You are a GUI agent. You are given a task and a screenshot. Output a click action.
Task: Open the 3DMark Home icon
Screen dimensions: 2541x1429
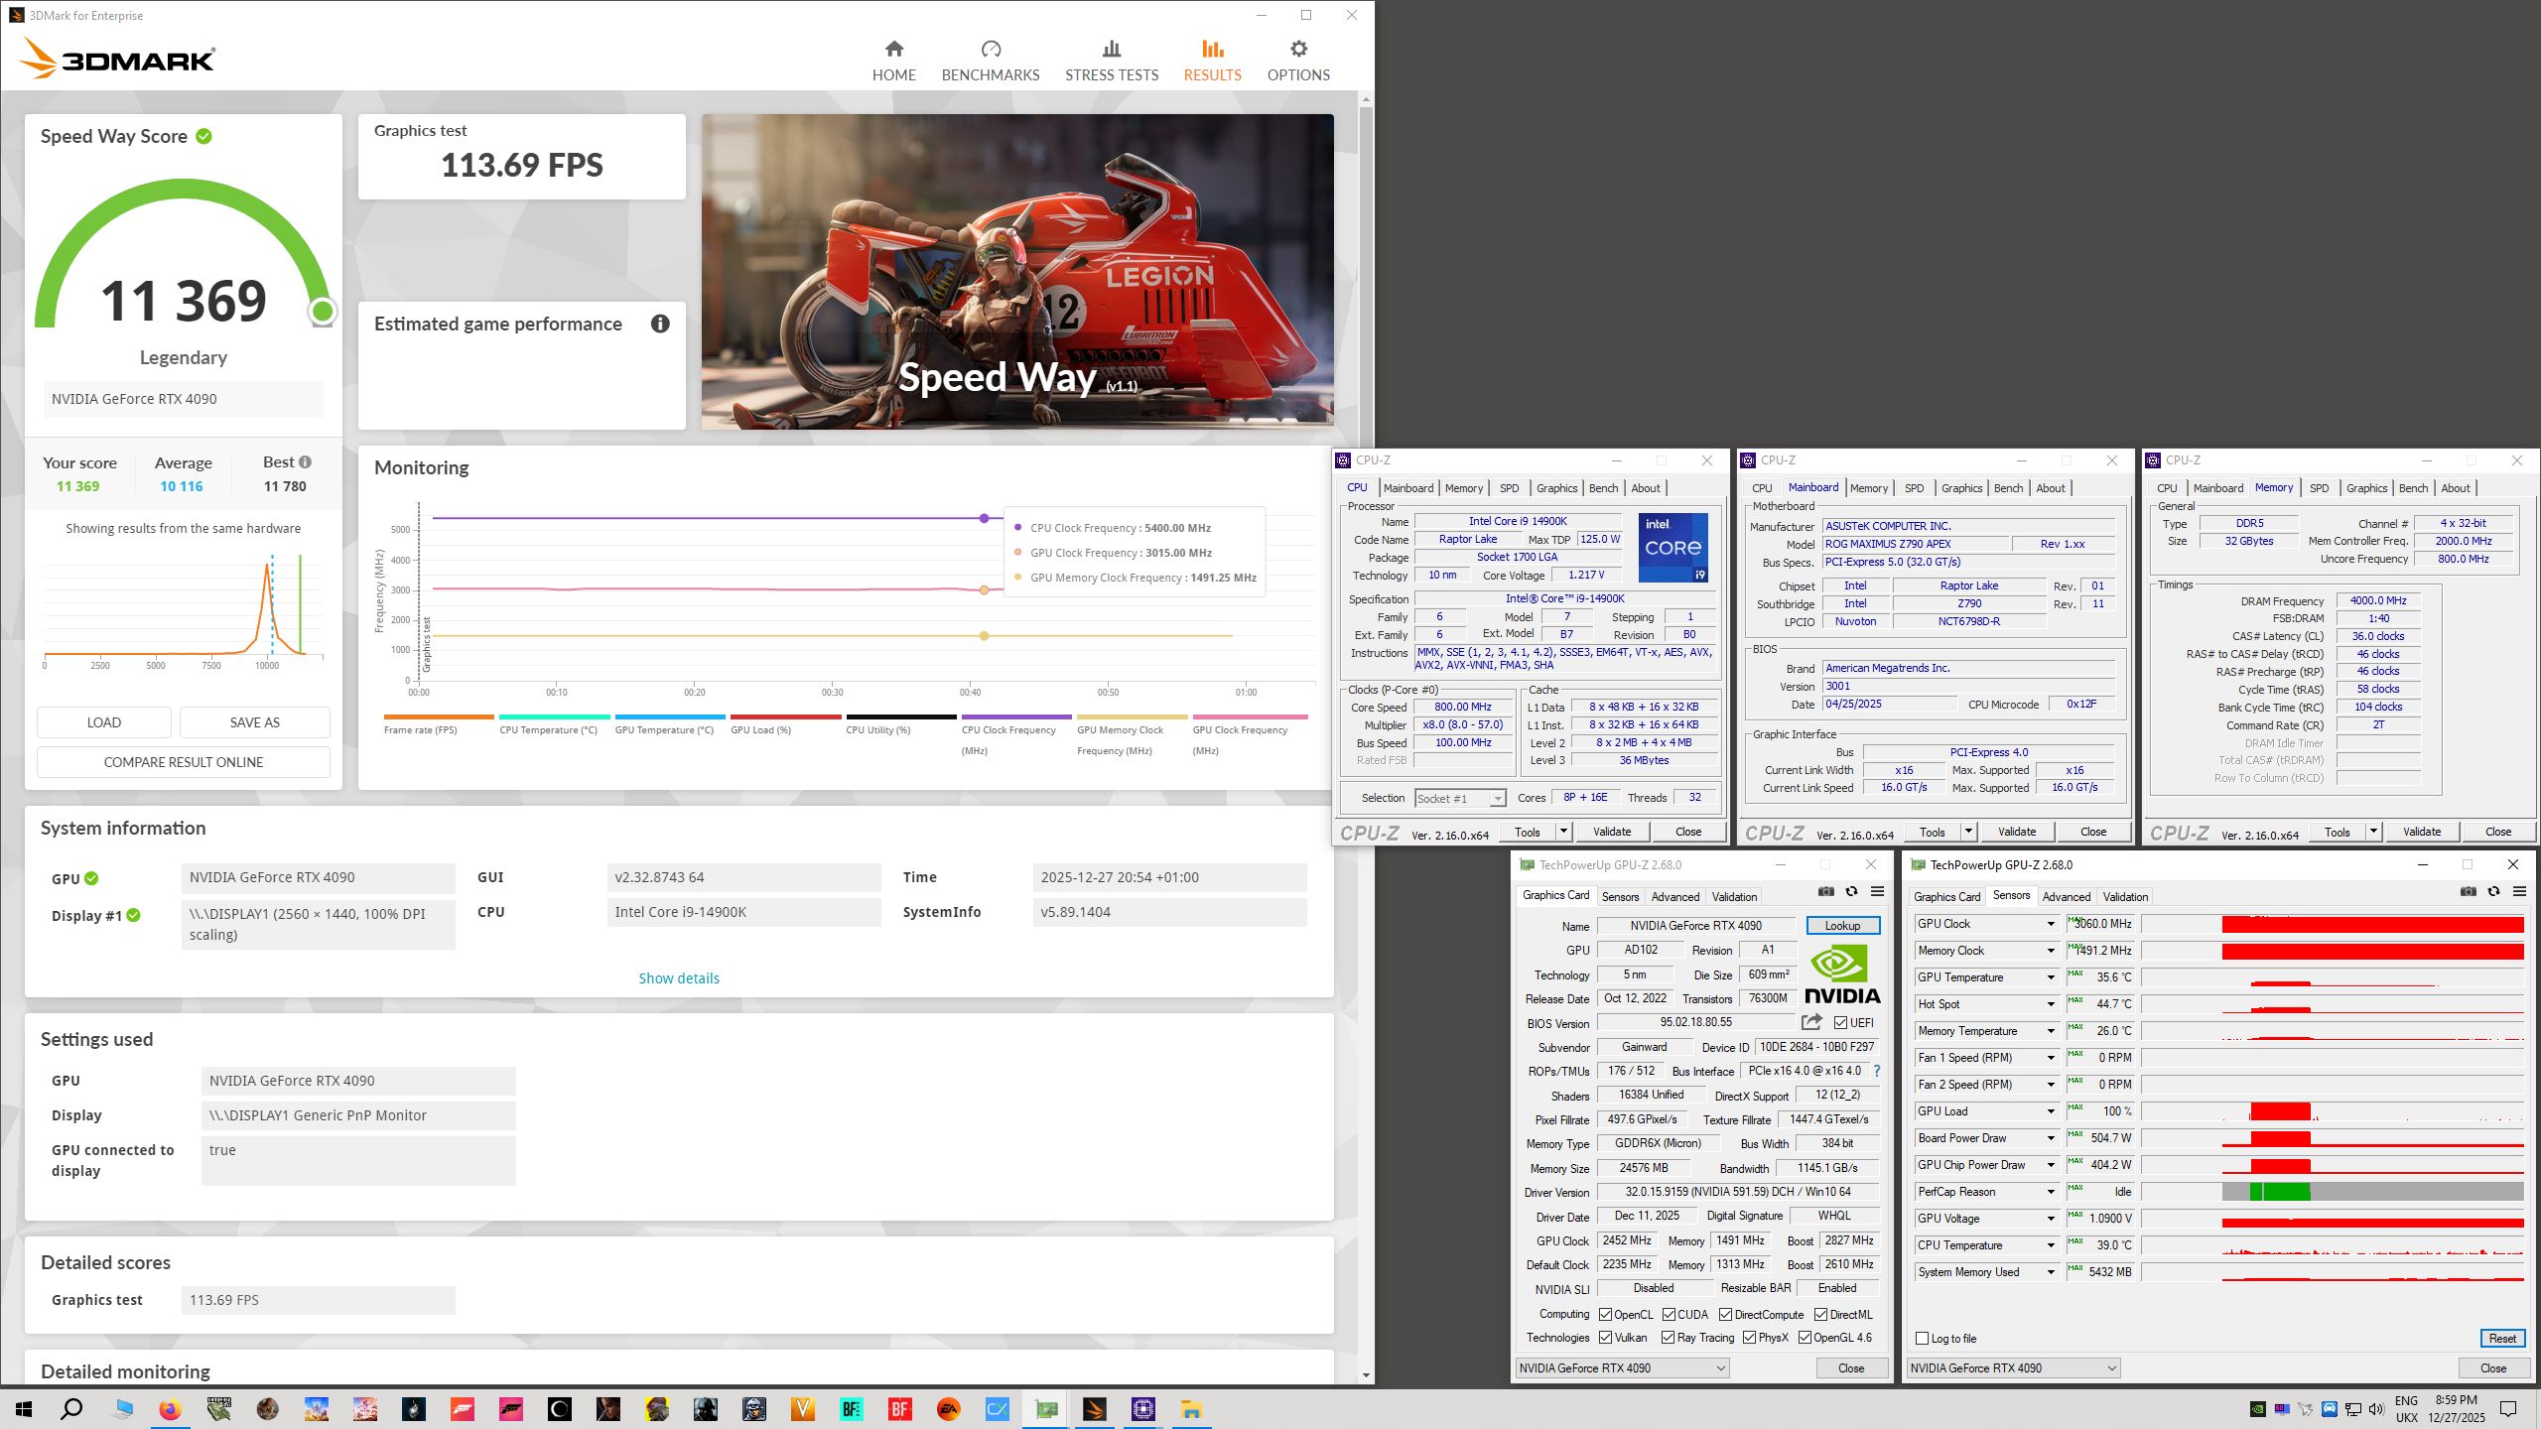pyautogui.click(x=893, y=50)
